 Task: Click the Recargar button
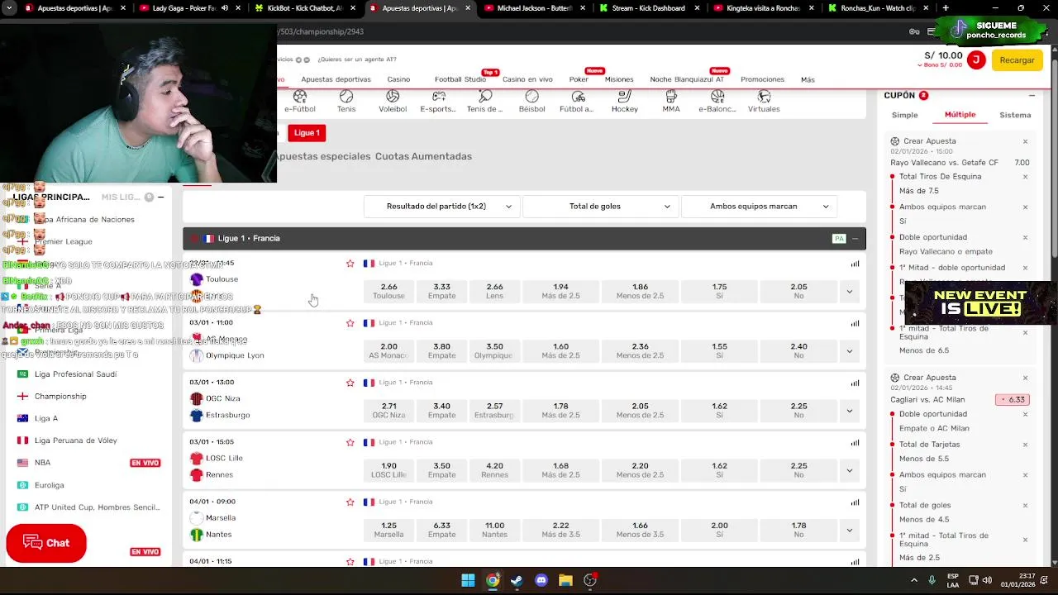pyautogui.click(x=1017, y=60)
